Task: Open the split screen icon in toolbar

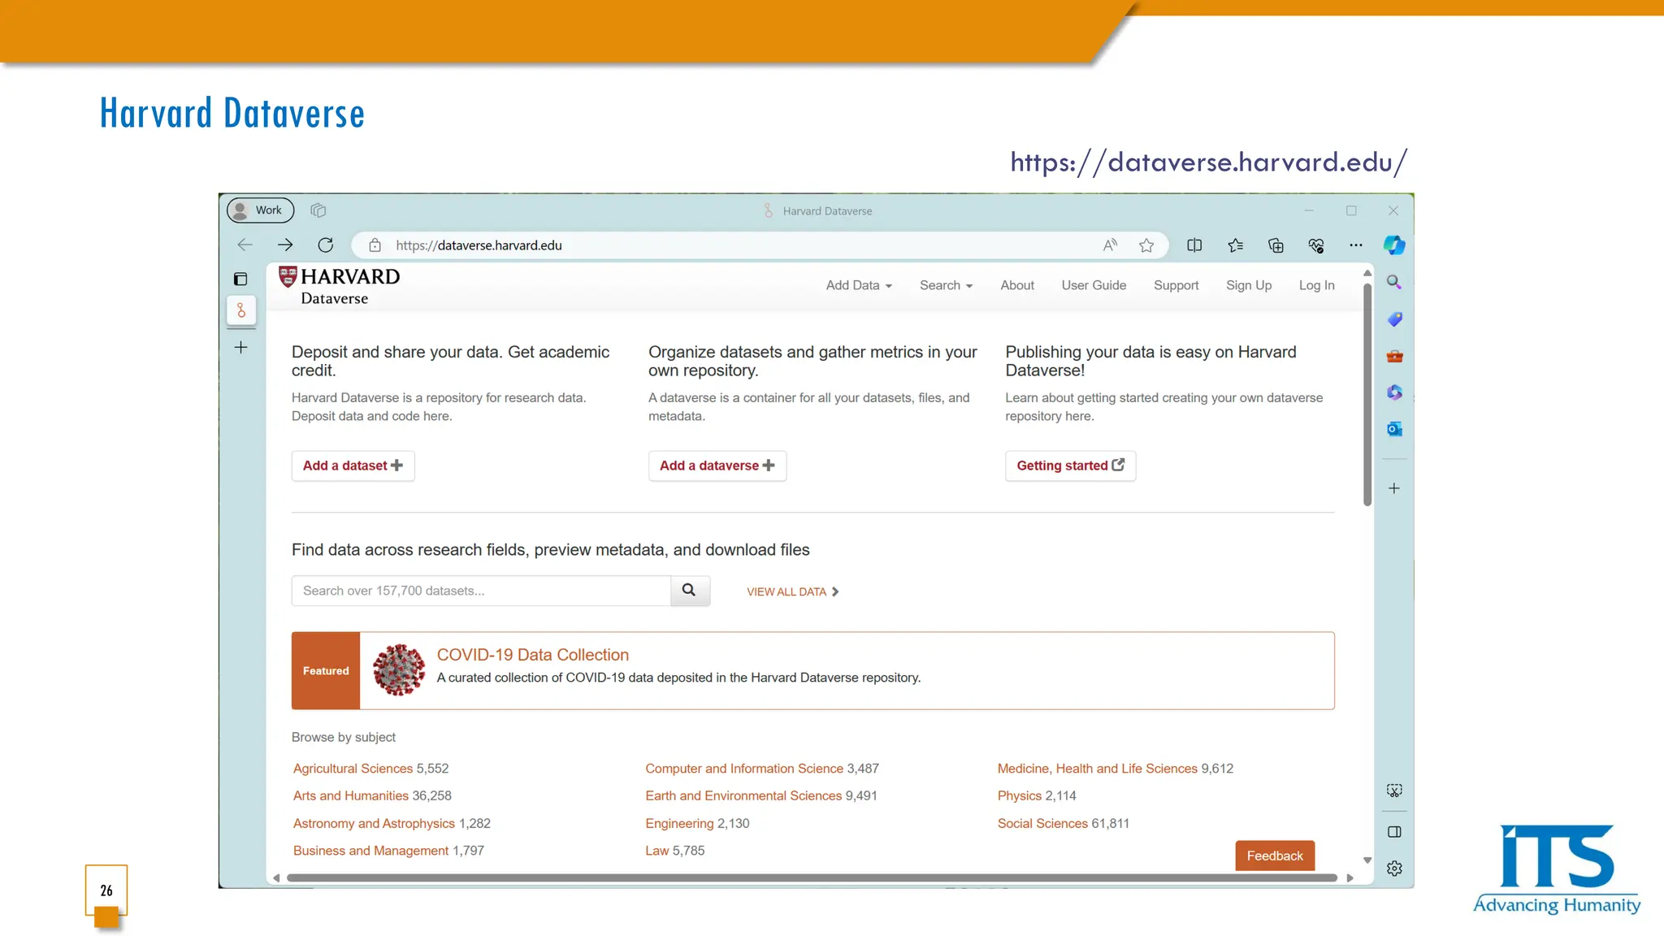Action: (x=1194, y=245)
